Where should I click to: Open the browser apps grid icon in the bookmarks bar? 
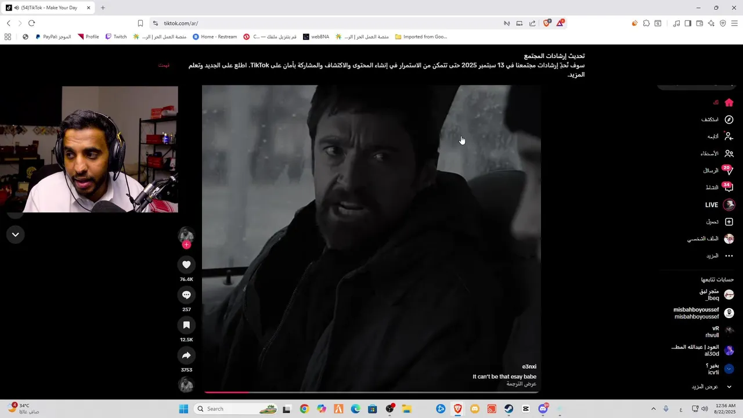8,37
